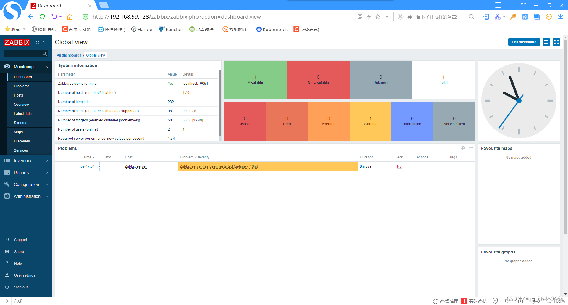Click the sidebar search magnifier icon
This screenshot has width=568, height=305.
(x=44, y=54)
